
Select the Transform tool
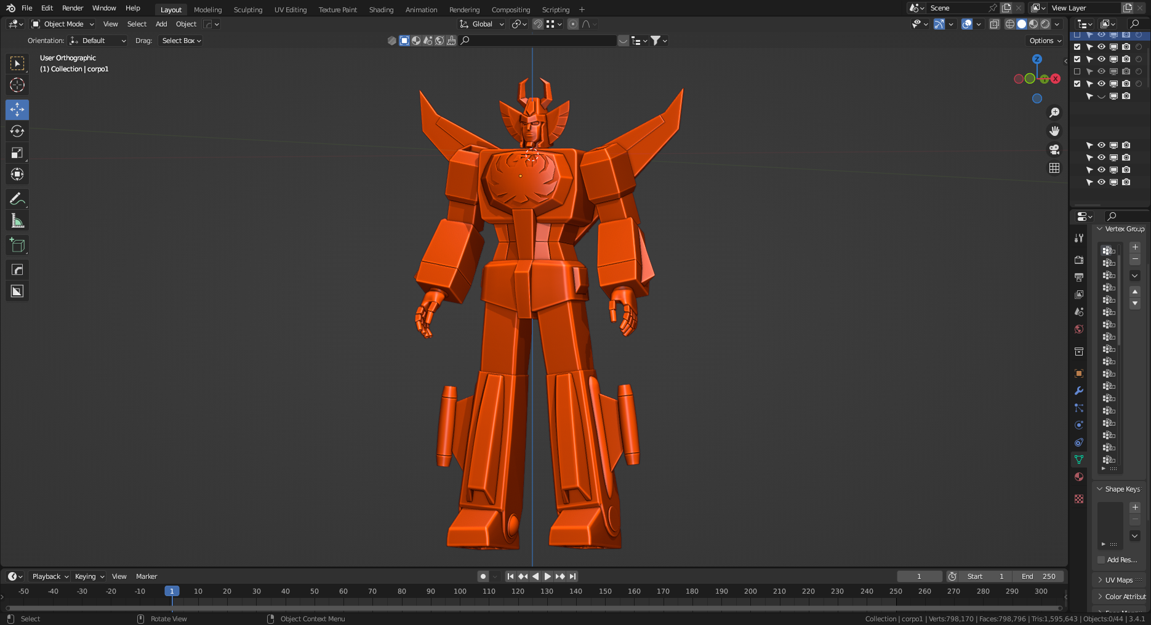tap(17, 174)
